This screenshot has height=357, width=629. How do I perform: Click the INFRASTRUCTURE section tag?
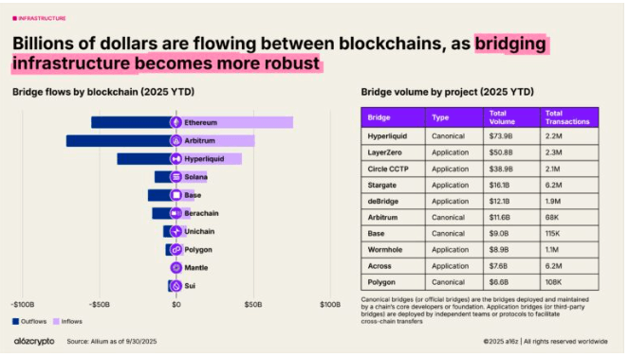[x=39, y=18]
